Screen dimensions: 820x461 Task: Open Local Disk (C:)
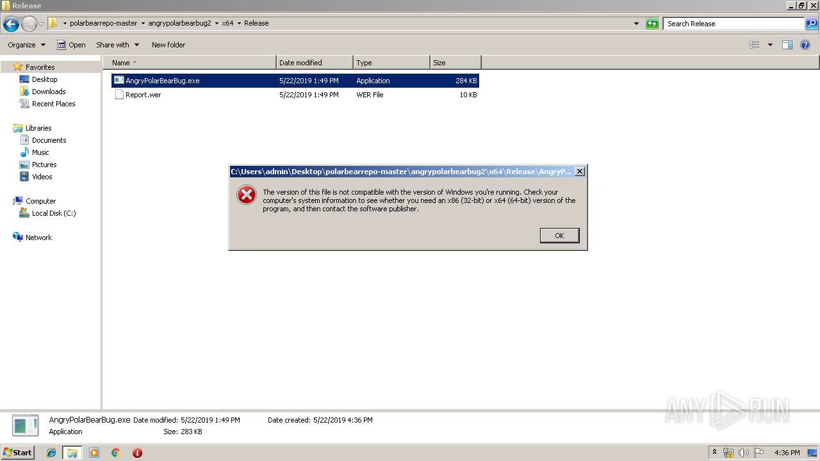click(x=54, y=213)
